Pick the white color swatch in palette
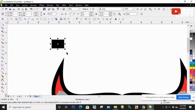Screen dimensions: 195x110 191,39
